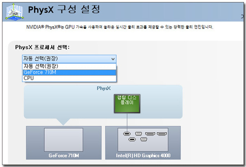
Task: Click the green laptop display box
Action: tap(127, 103)
